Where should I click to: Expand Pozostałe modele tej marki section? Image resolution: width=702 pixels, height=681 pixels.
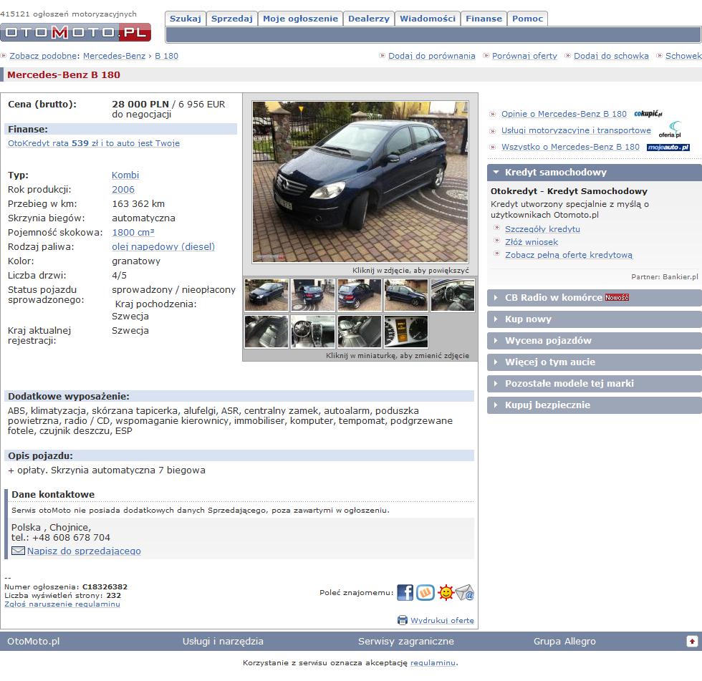[x=594, y=383]
